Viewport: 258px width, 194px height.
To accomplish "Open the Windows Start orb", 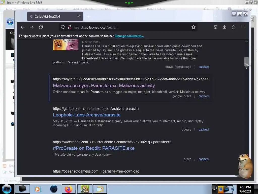I will (x=7, y=189).
